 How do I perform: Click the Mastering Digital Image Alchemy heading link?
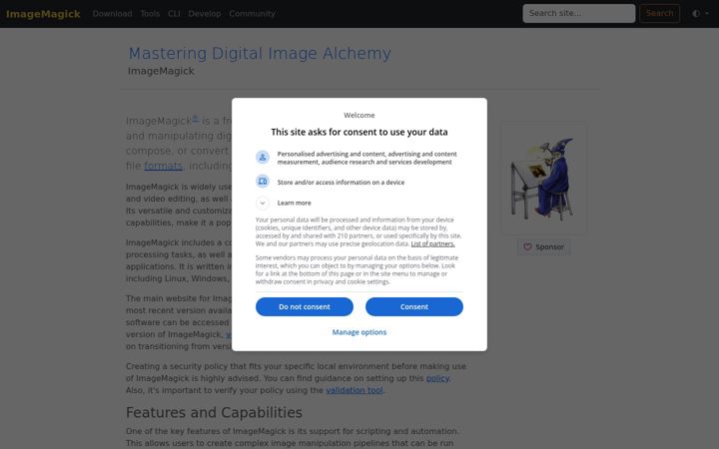[x=260, y=53]
